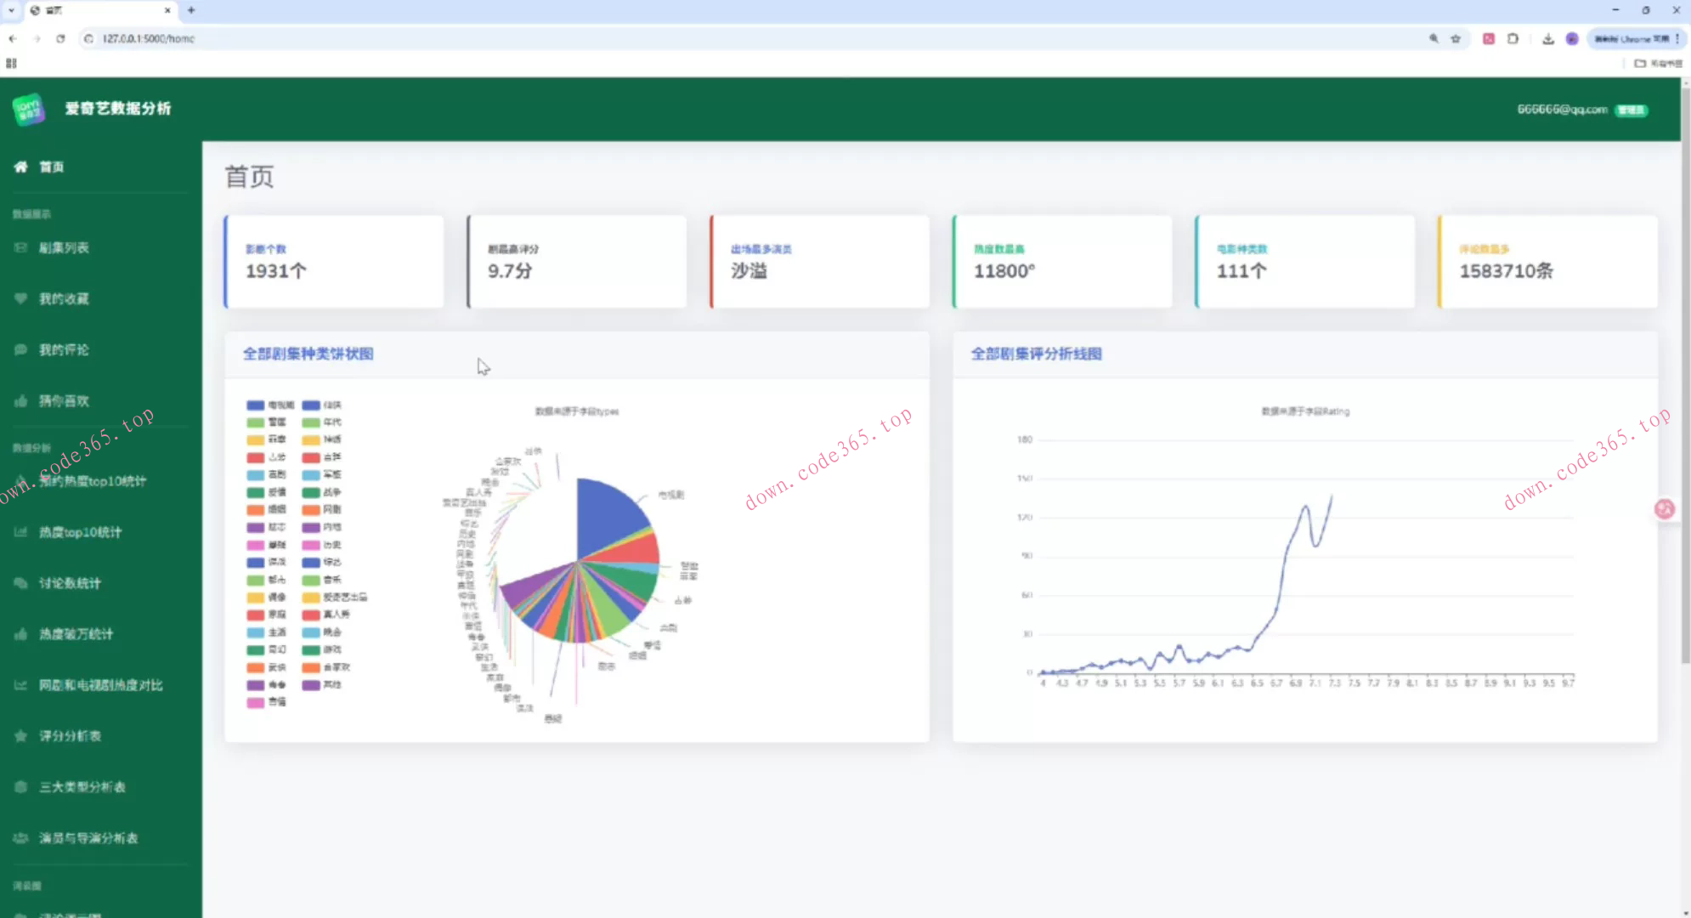Screen dimensions: 1691x918
Task: Click the 剧集列表 list icon in the sidebar
Action: click(20, 248)
